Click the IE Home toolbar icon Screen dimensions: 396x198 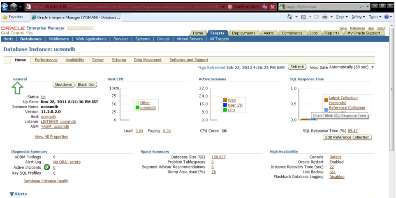click(x=289, y=17)
